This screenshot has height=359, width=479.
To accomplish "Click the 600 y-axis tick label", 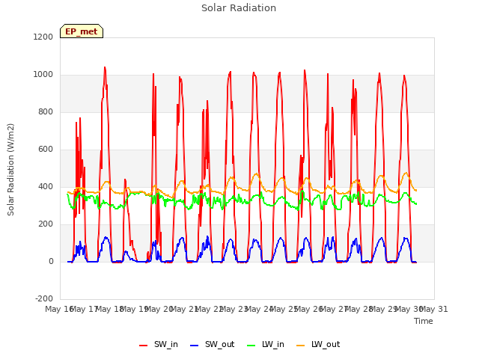I will (x=46, y=150).
